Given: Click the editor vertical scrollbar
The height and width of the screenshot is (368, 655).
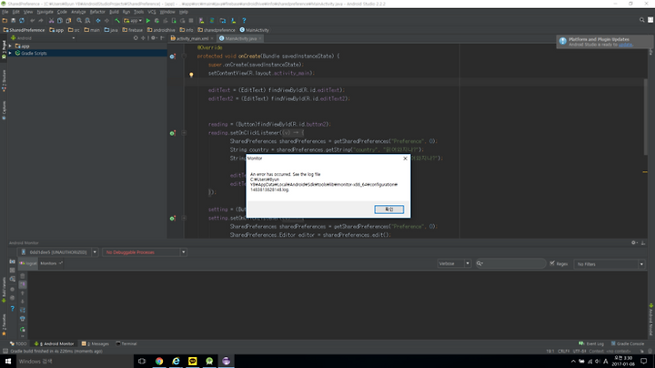Looking at the screenshot, I should [x=645, y=118].
